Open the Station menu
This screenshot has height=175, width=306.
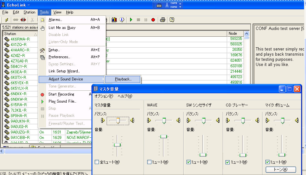[29, 12]
